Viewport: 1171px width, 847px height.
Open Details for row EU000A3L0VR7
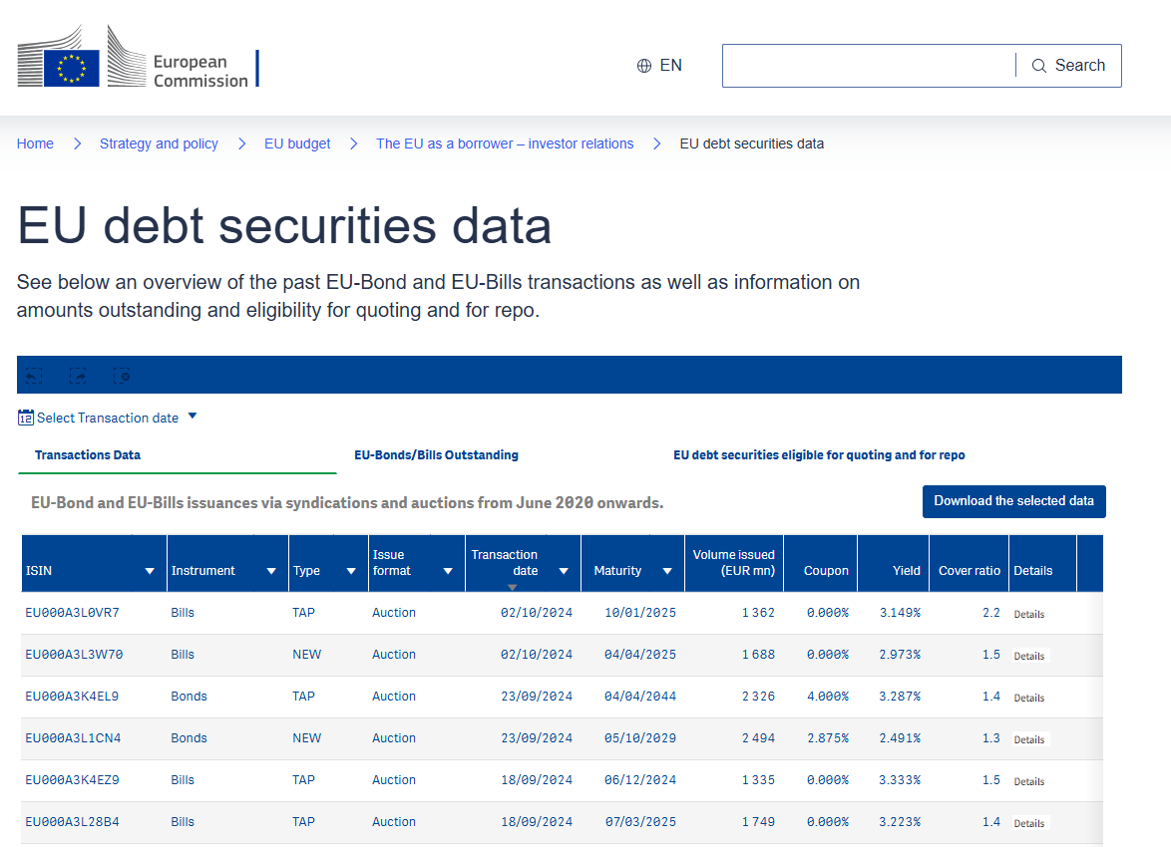coord(1029,614)
